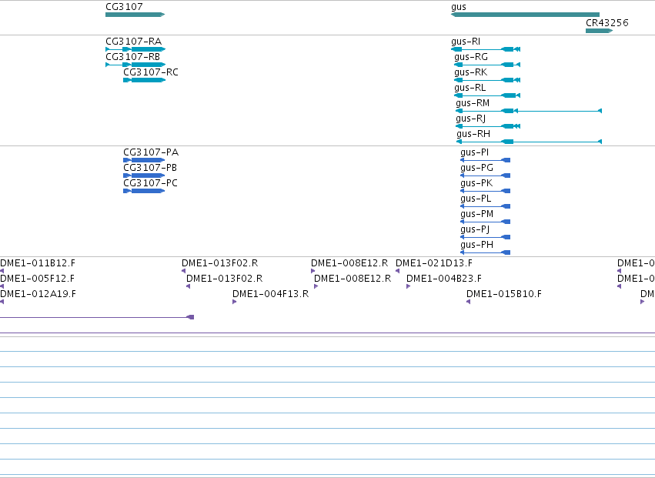
Task: Select lower DME1-013F02.R arrow marker
Action: (x=189, y=286)
